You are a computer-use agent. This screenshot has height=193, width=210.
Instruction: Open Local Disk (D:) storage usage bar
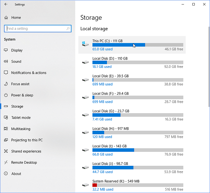138,62
